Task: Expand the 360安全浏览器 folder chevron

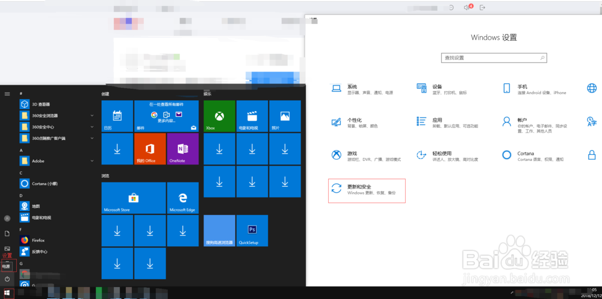Action: point(92,115)
